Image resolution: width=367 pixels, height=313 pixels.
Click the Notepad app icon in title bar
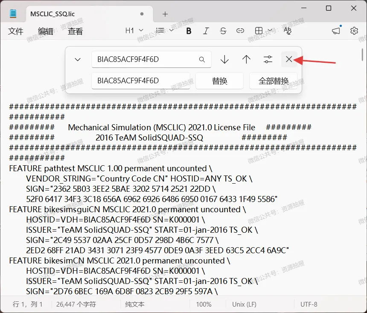click(x=13, y=13)
